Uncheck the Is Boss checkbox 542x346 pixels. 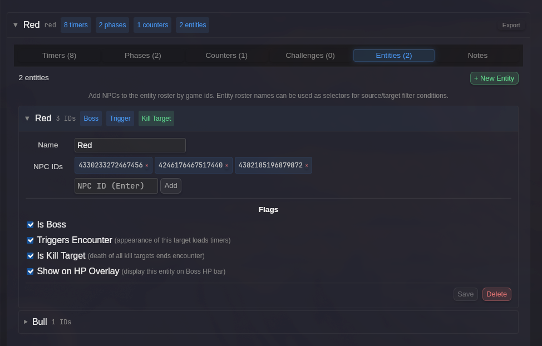click(x=31, y=225)
